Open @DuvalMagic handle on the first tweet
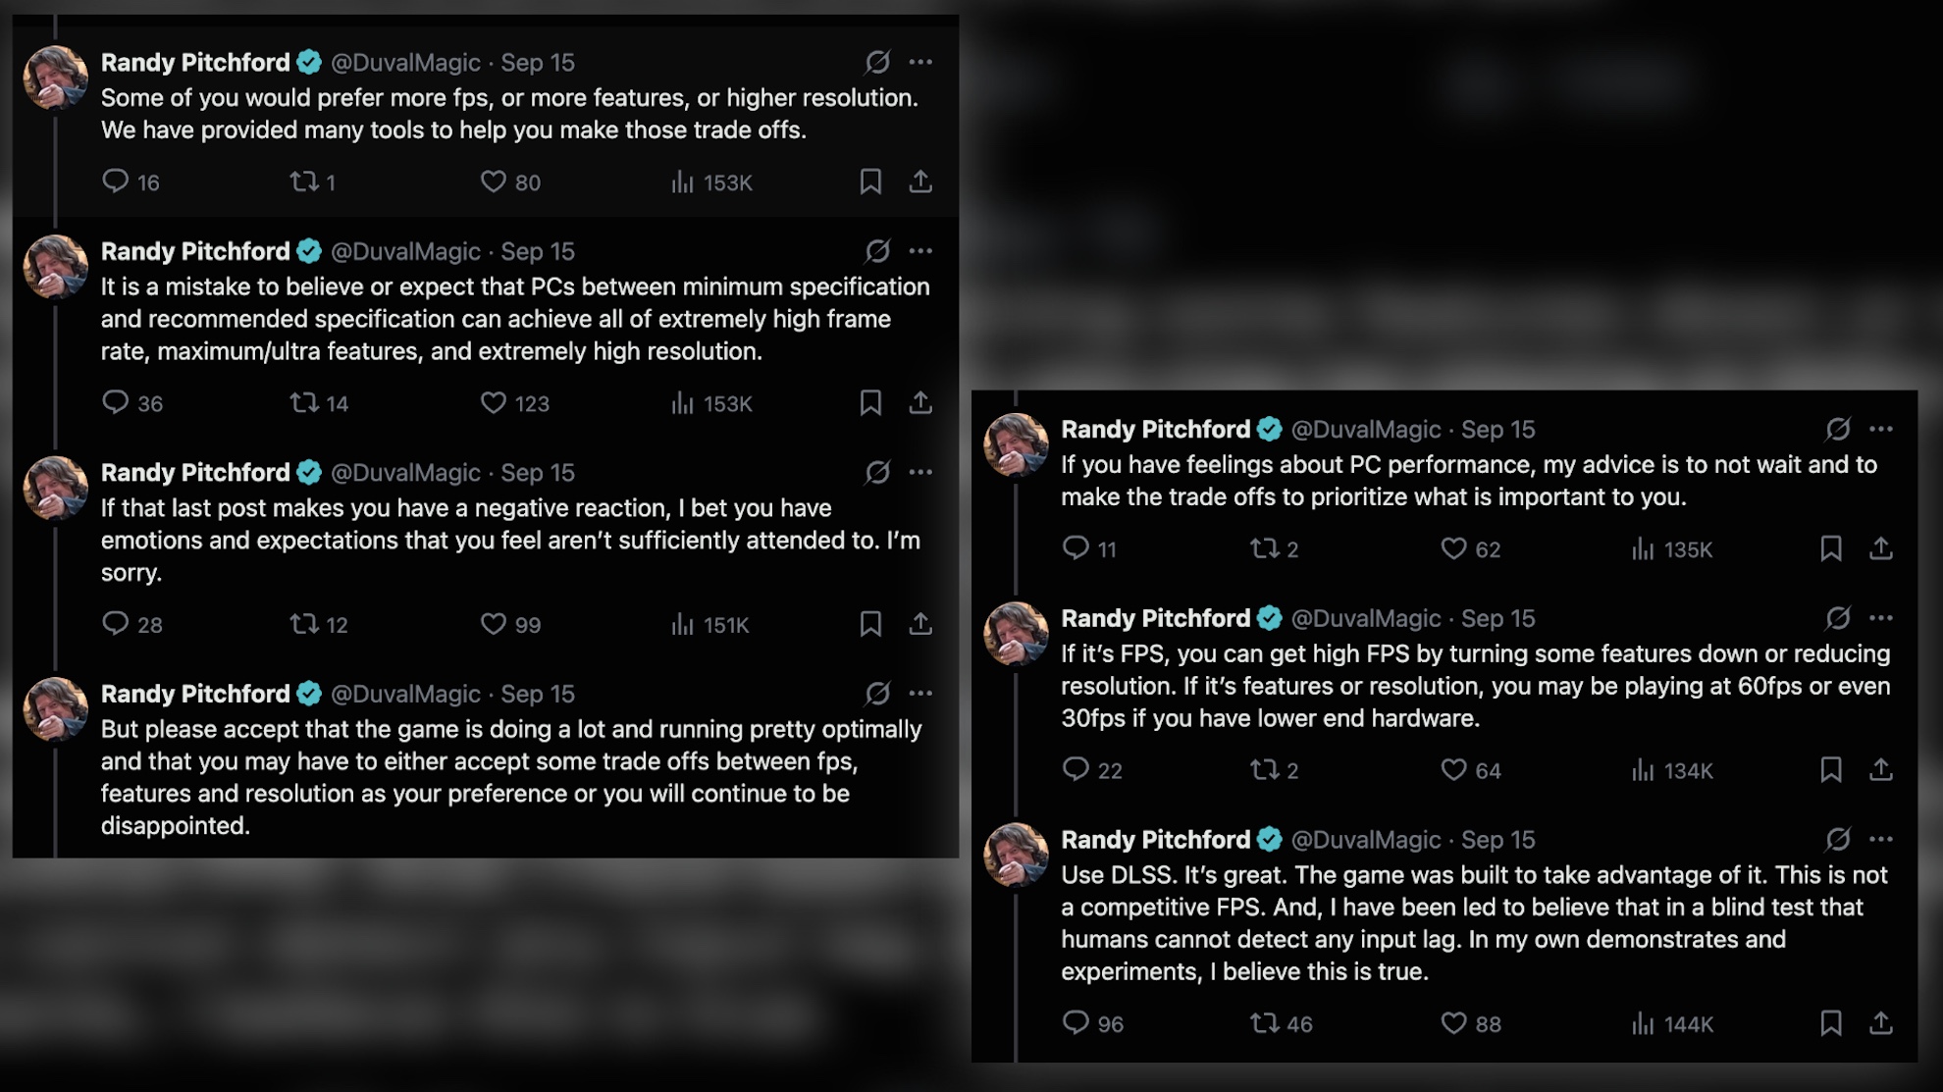Viewport: 1943px width, 1092px height. [405, 63]
